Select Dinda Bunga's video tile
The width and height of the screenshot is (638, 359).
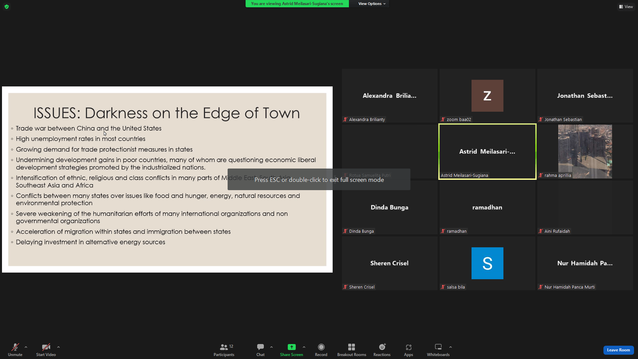click(x=389, y=207)
